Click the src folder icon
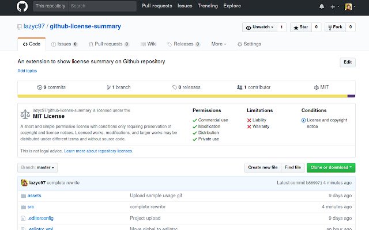The height and width of the screenshot is (230, 369). coord(24,207)
